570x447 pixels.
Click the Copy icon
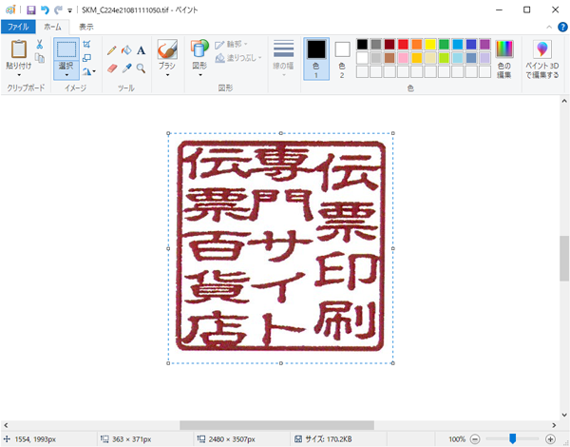[x=39, y=58]
